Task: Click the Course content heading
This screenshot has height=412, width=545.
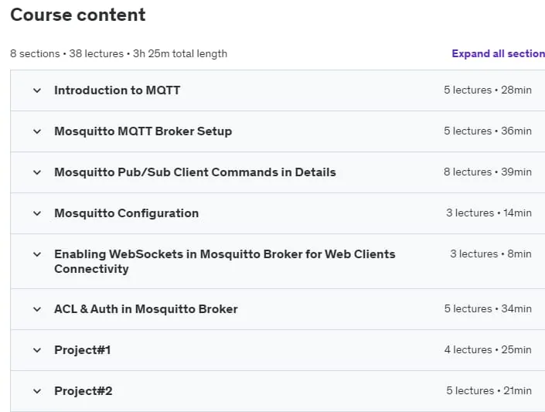Action: tap(78, 15)
